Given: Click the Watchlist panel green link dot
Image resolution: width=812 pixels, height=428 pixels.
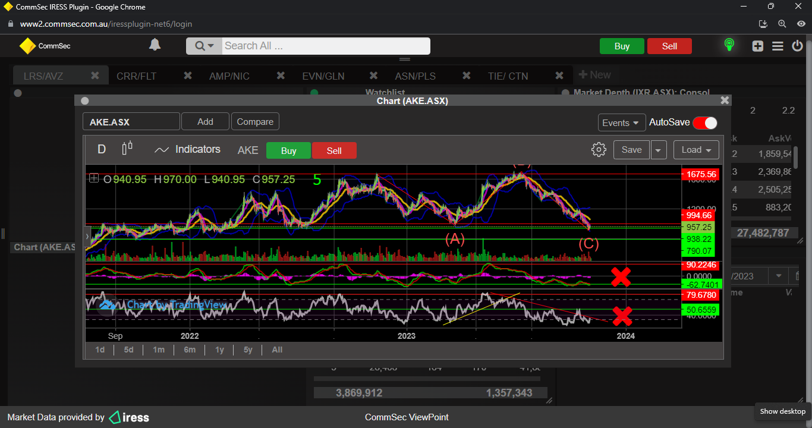Looking at the screenshot, I should (x=314, y=93).
